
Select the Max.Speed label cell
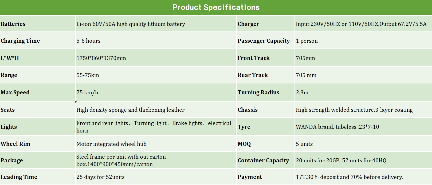15,92
